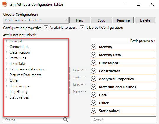Focus the Revit parameter search field
Viewport: 159px width, 124px height.
(x=123, y=120)
